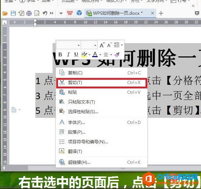Screen dimensions: 201x189
Task: Open file using the folder icon
Action: [5, 13]
